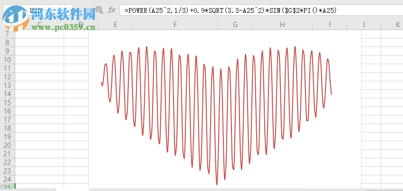
Task: Select row 15 header
Action: pyautogui.click(x=7, y=103)
